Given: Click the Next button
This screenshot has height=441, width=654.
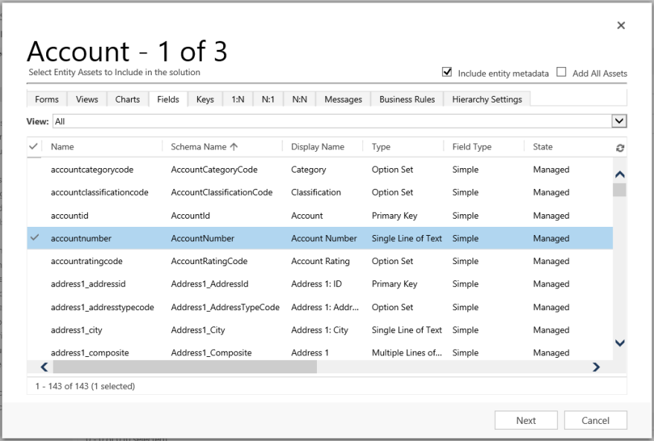Looking at the screenshot, I should pos(526,419).
